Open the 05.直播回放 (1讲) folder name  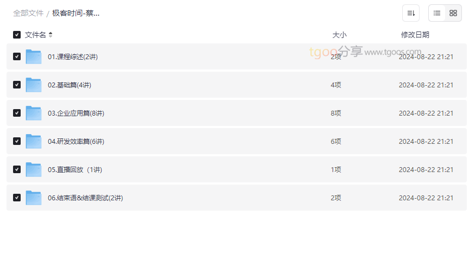pos(75,169)
